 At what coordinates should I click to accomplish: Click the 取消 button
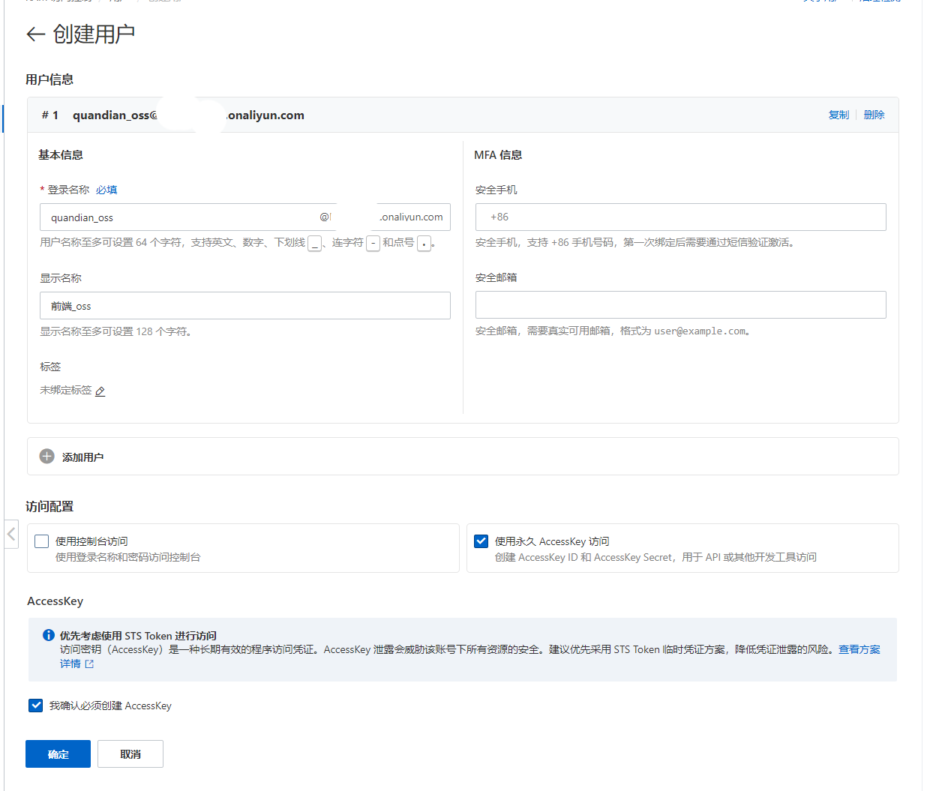(130, 754)
